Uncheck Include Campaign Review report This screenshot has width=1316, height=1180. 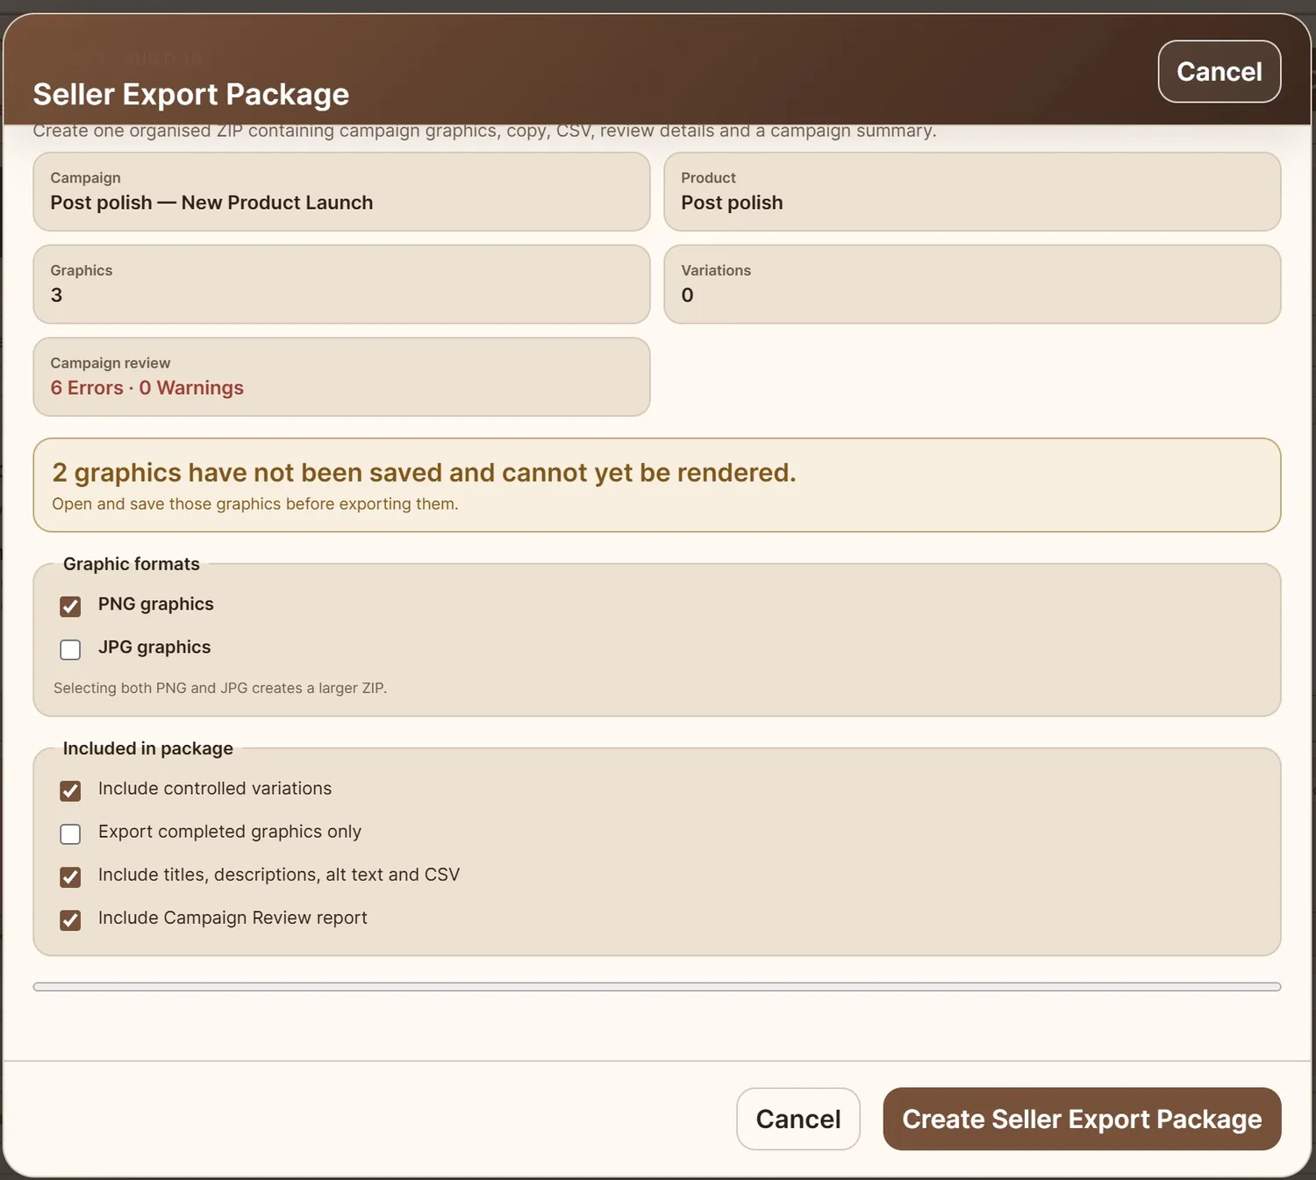pos(70,919)
